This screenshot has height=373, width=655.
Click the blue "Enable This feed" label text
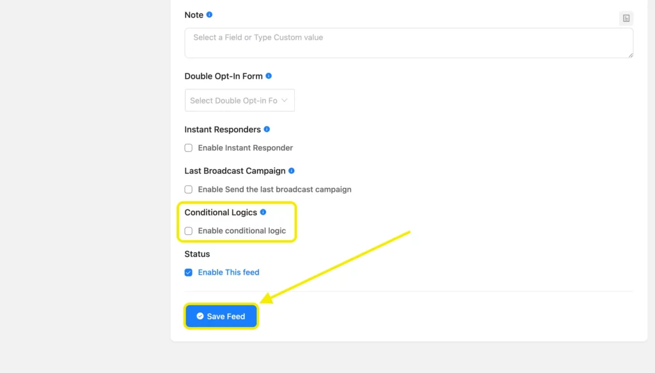point(228,273)
